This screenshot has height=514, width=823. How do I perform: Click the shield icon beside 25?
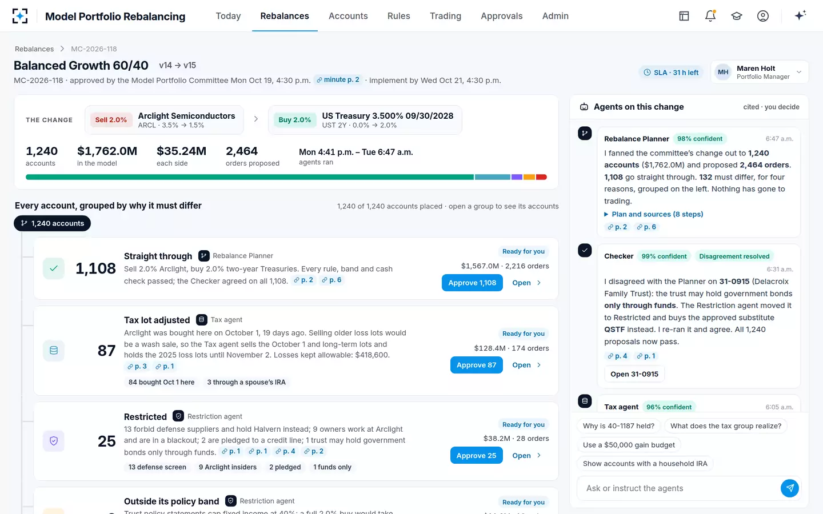pos(54,441)
